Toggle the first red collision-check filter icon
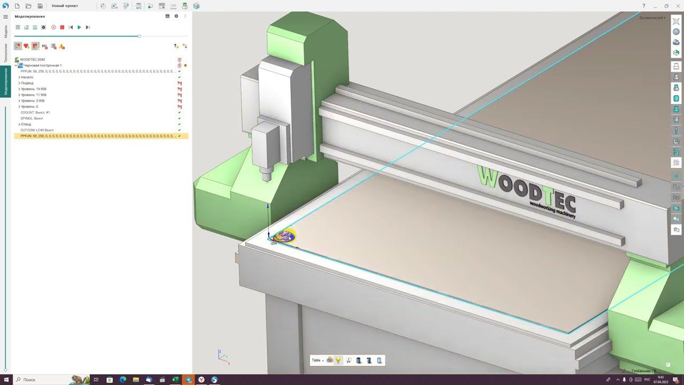The image size is (684, 385). pos(18,47)
